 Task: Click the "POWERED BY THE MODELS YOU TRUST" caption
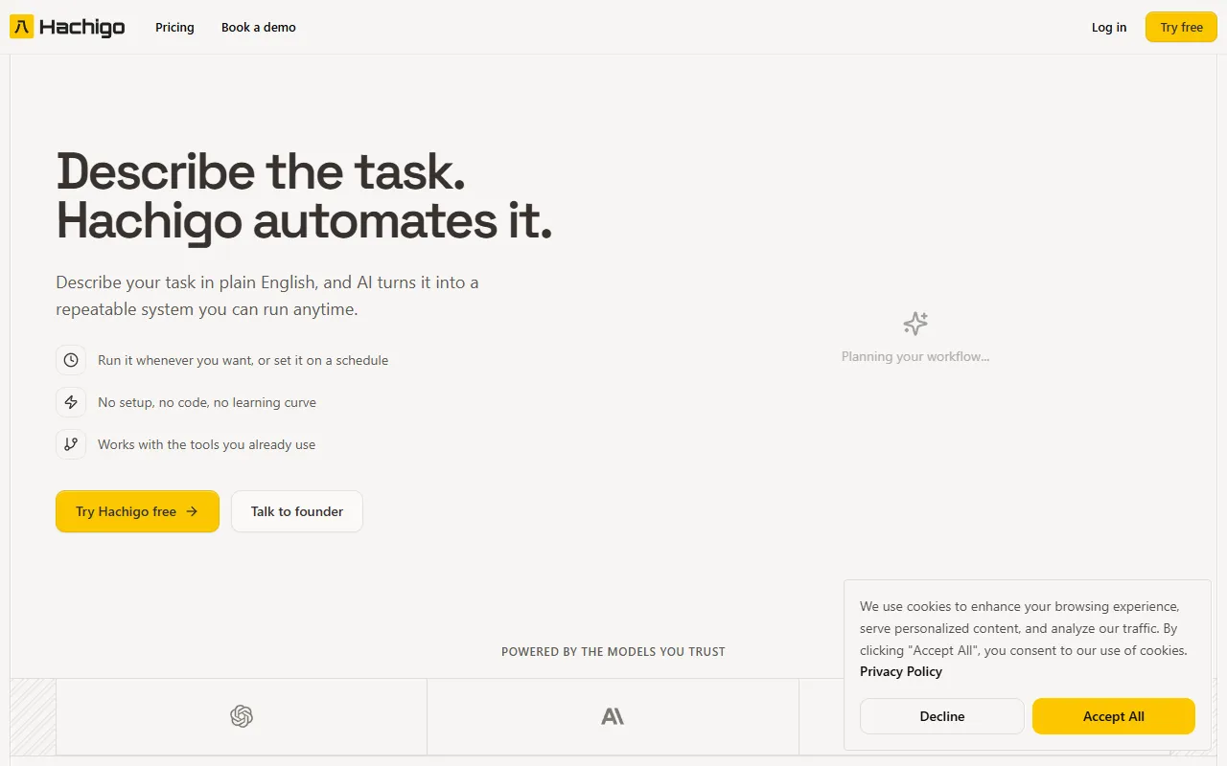613,651
